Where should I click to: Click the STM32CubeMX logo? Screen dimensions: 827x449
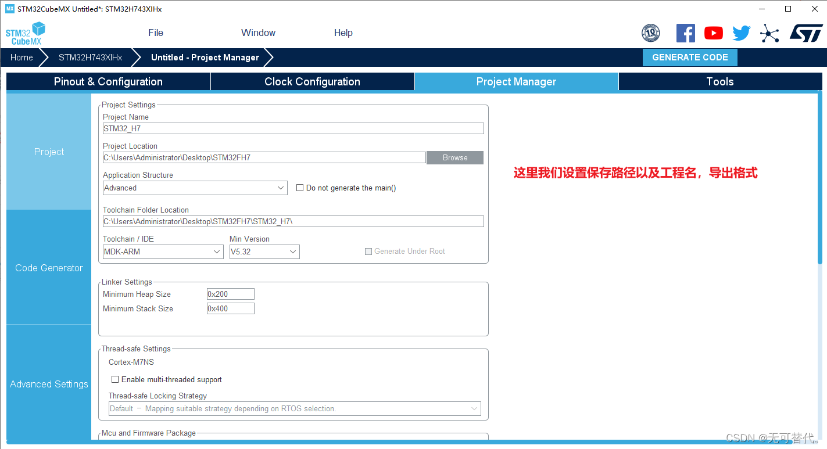tap(26, 34)
